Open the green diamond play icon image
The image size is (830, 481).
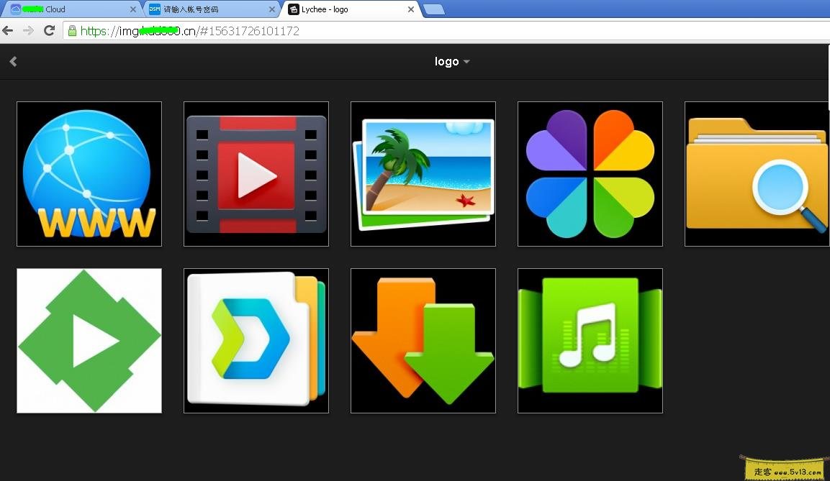pyautogui.click(x=89, y=341)
